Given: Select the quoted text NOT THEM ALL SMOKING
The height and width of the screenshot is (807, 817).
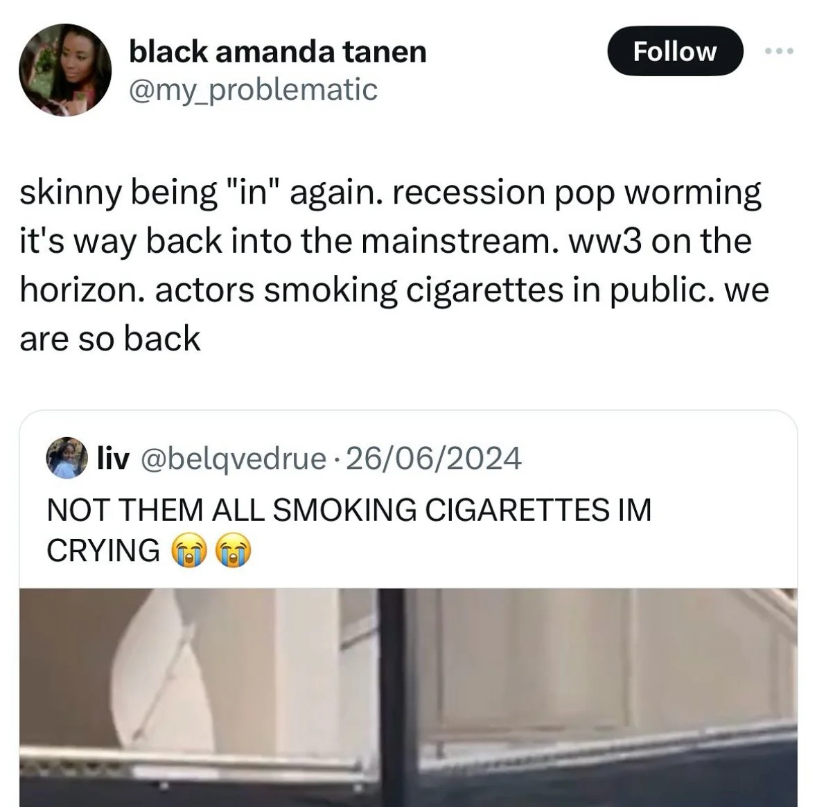Looking at the screenshot, I should (x=231, y=510).
